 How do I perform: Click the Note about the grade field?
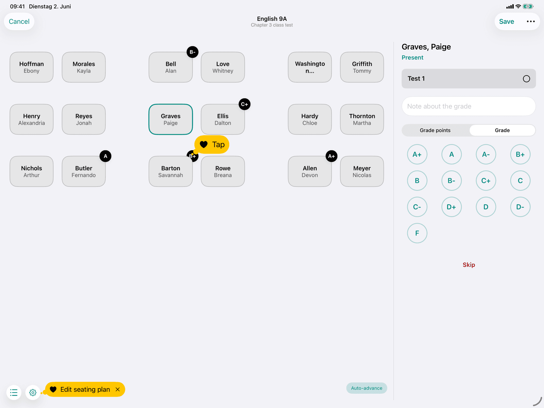[469, 106]
